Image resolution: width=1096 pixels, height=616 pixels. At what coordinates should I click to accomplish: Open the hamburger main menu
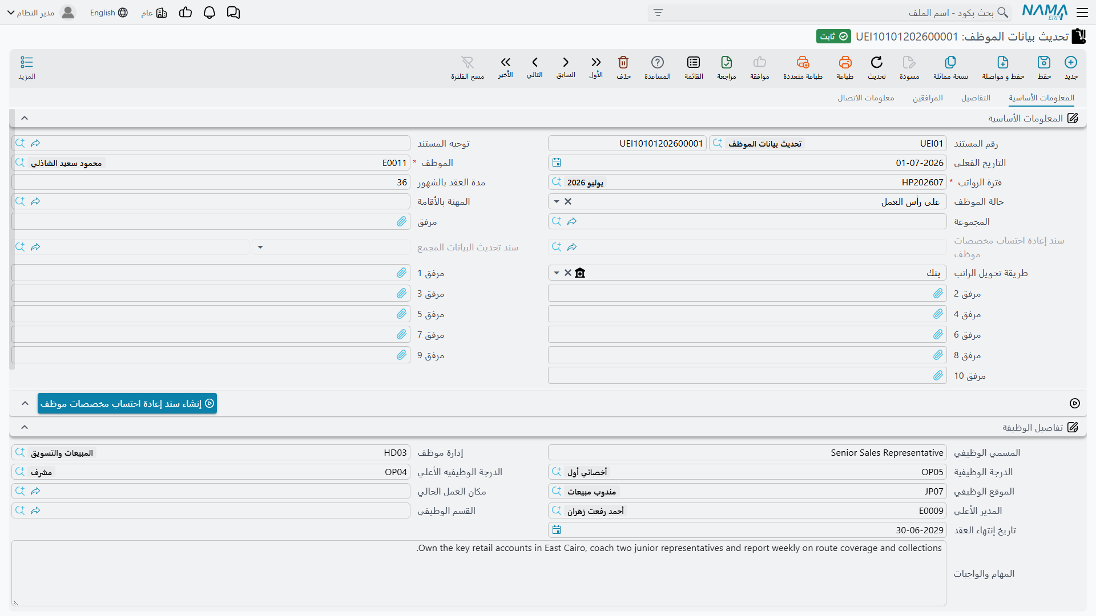pos(1082,13)
